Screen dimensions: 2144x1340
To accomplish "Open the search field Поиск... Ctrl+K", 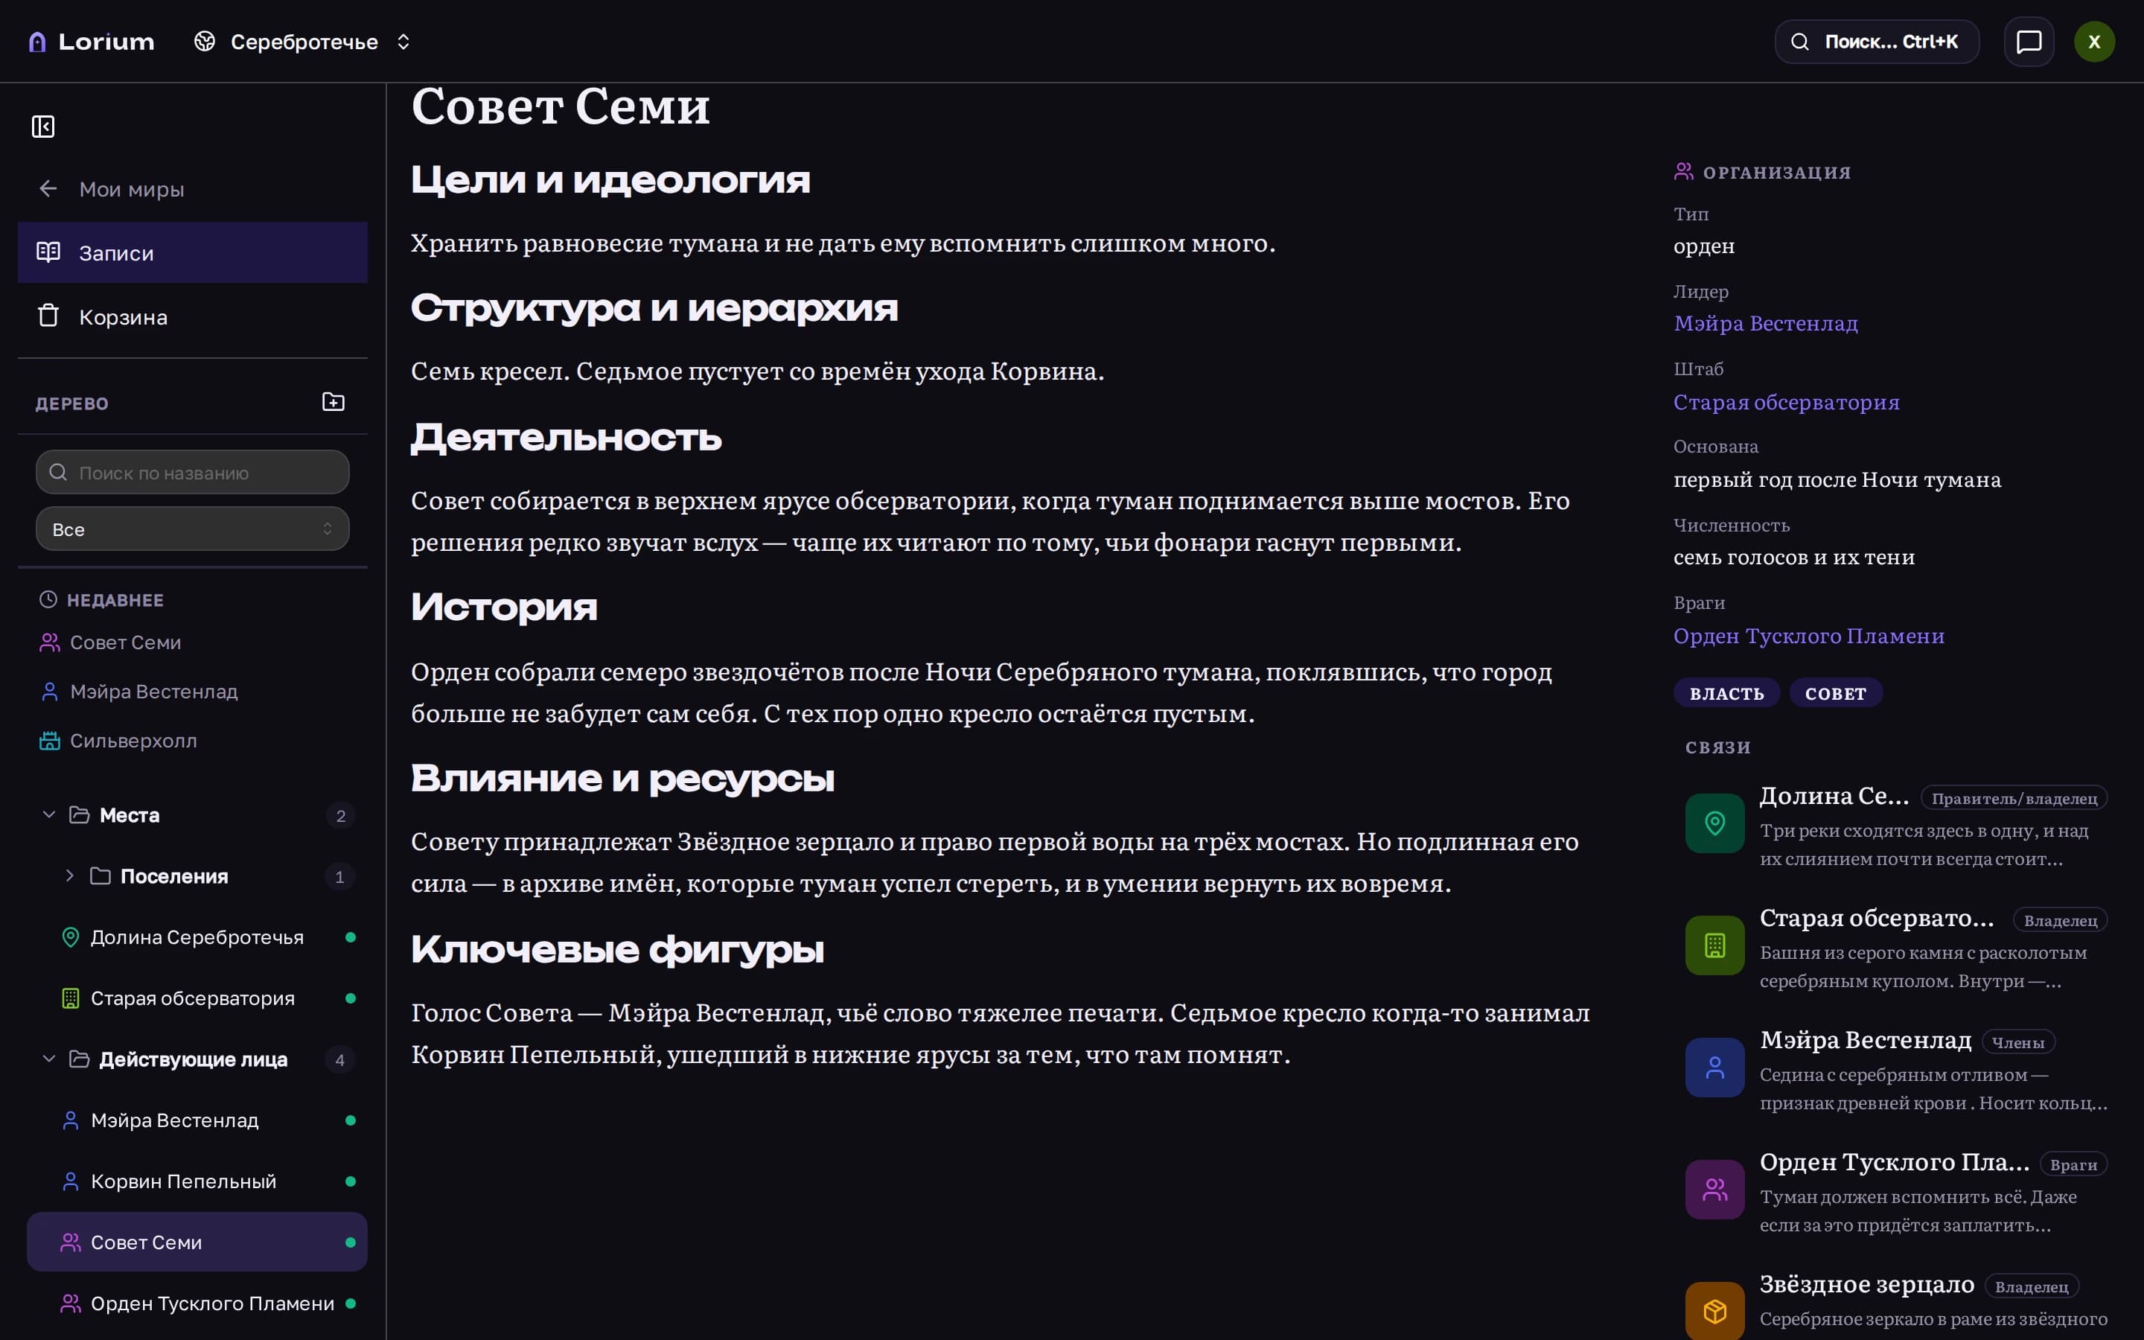I will click(1877, 42).
